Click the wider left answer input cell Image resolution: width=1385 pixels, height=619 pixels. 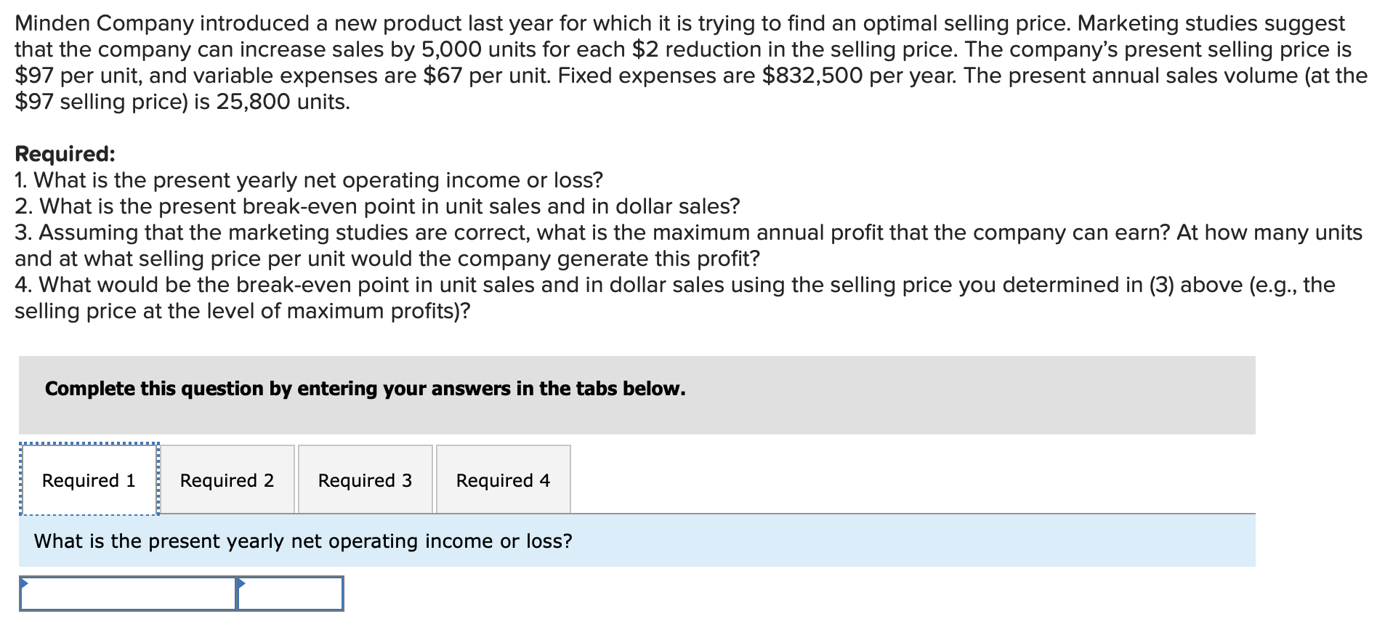(128, 594)
